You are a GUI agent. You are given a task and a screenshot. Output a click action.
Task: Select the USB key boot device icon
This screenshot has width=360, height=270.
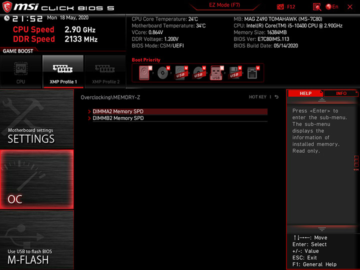(216, 73)
